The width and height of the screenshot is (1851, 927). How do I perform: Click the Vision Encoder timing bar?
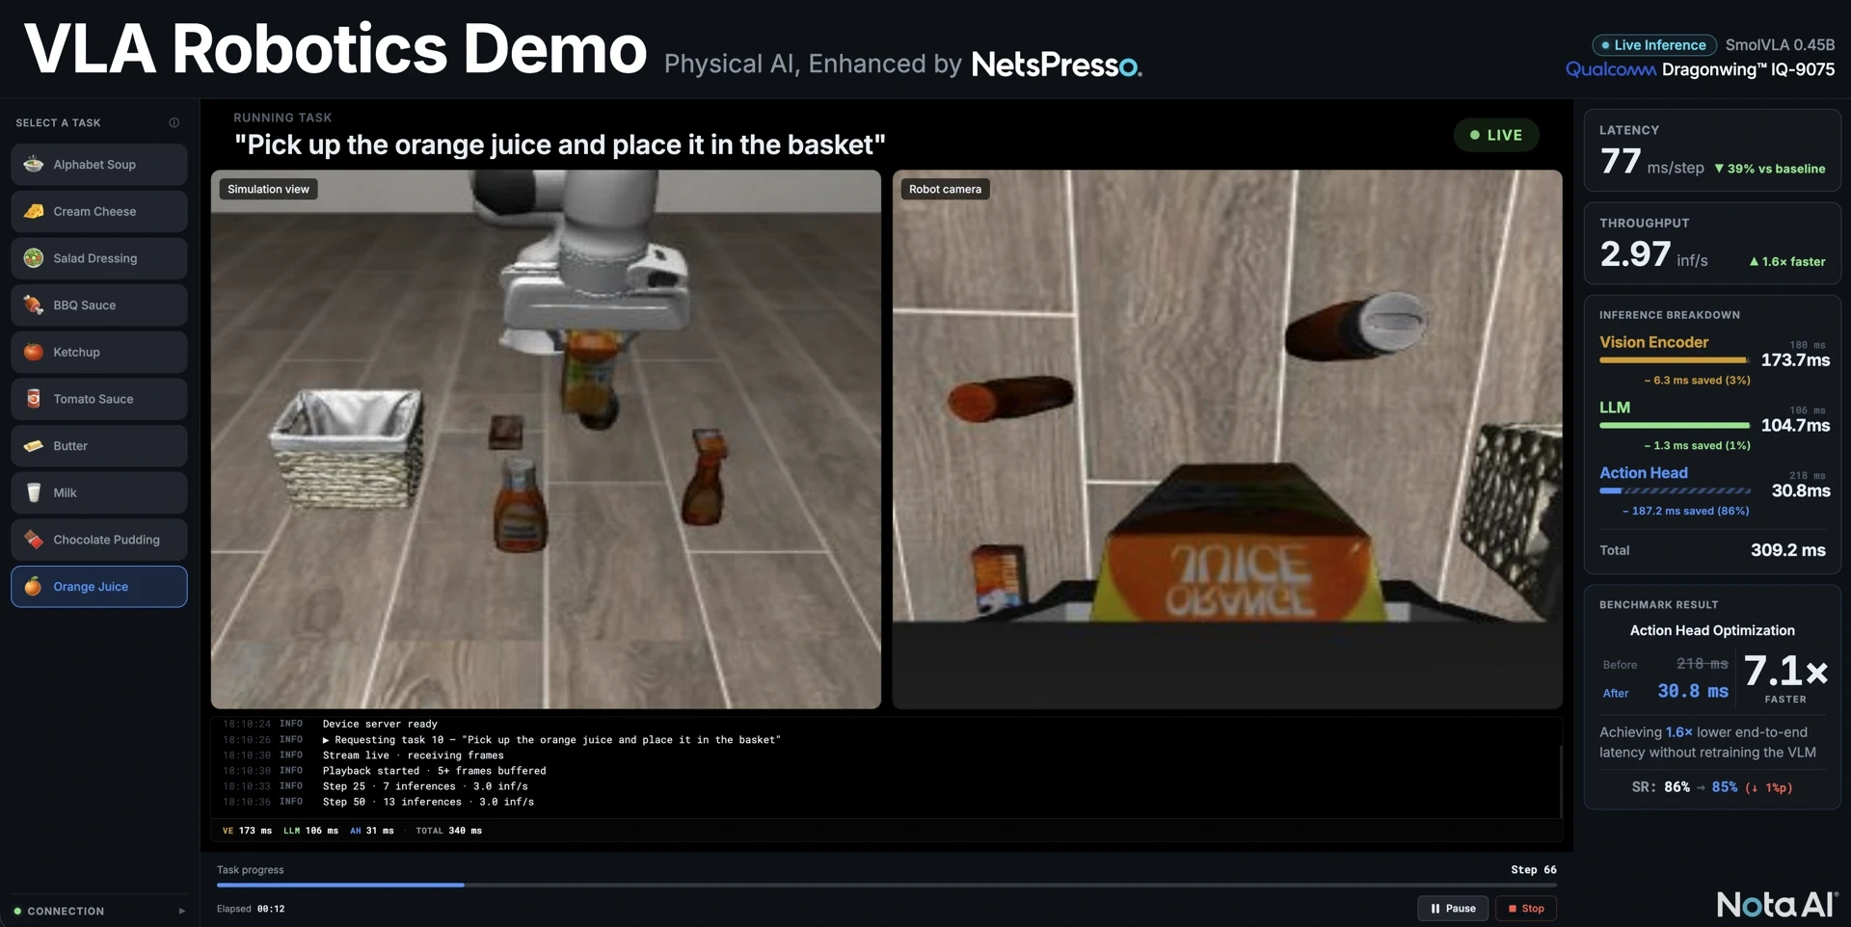(1675, 360)
